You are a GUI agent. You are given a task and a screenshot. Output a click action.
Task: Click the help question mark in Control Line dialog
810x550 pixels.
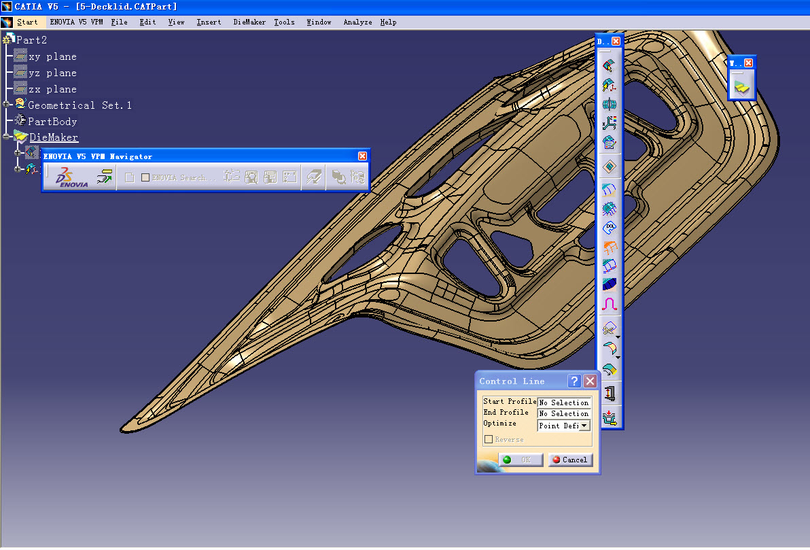[574, 381]
